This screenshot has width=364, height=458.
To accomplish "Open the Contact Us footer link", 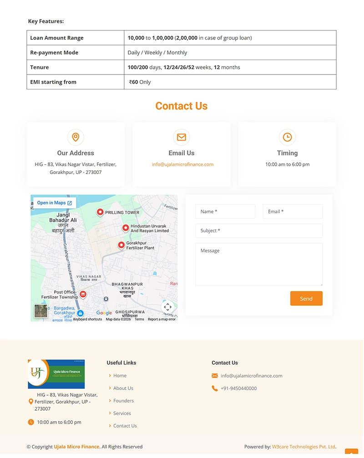I will tap(125, 426).
